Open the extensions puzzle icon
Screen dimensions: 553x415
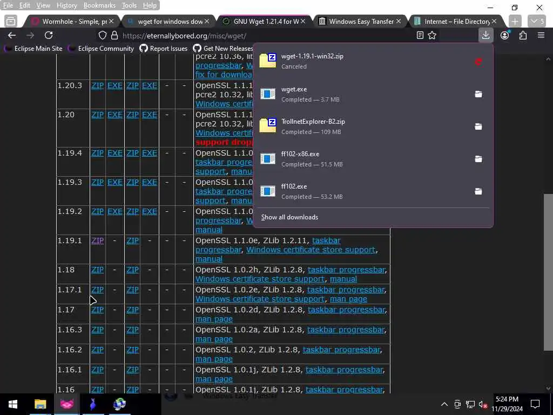[x=523, y=35]
